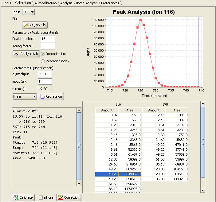This screenshot has height=202, width=216.
Task: Select the 1559.0 area cell
Action: tap(130, 120)
